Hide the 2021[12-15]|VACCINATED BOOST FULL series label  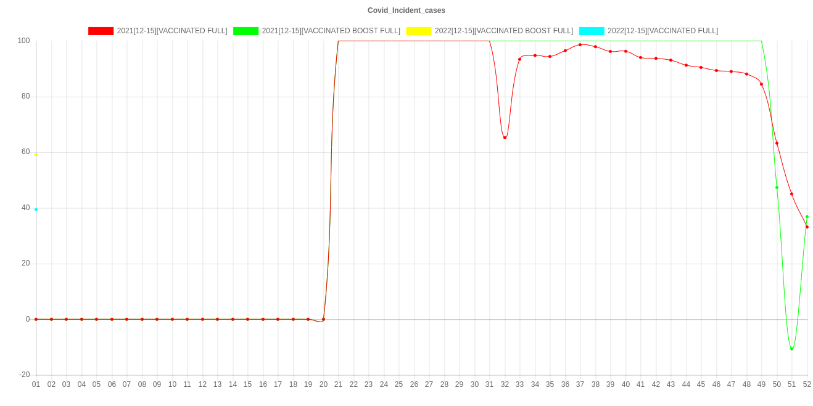331,31
